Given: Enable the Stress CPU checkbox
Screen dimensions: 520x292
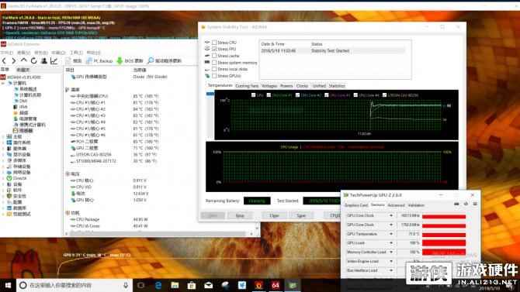Looking at the screenshot, I should (214, 43).
